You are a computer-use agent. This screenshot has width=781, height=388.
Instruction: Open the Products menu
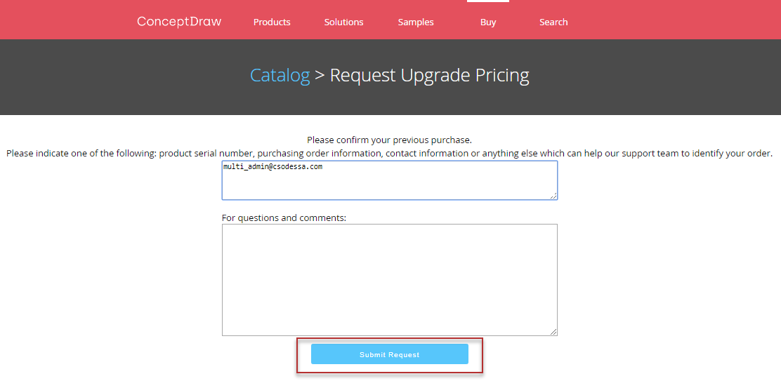[272, 22]
